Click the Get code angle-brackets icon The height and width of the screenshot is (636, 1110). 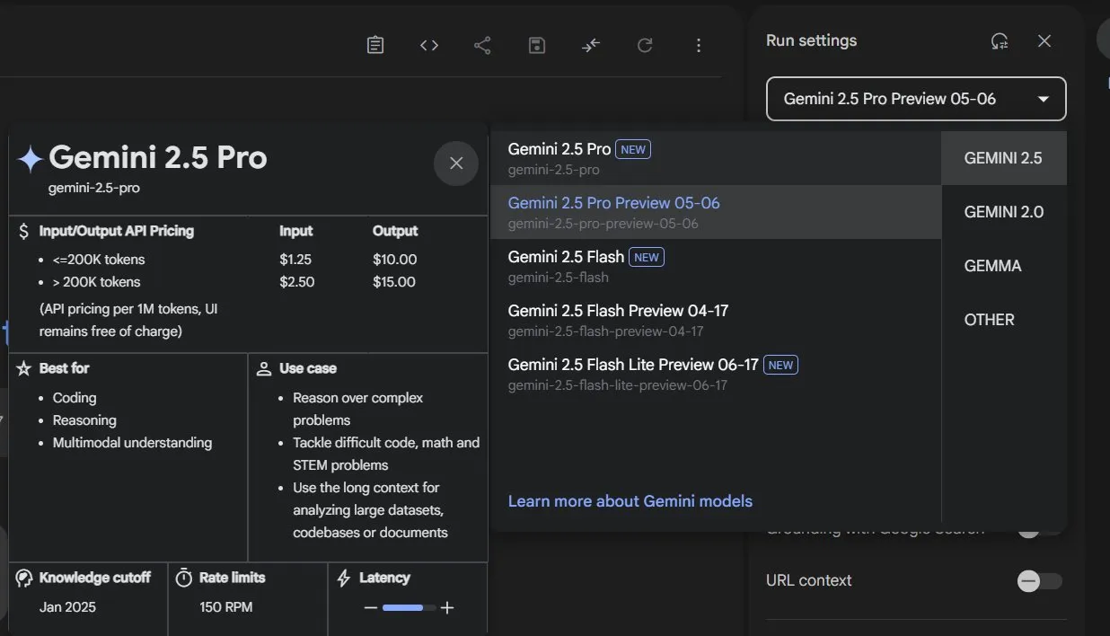coord(429,45)
